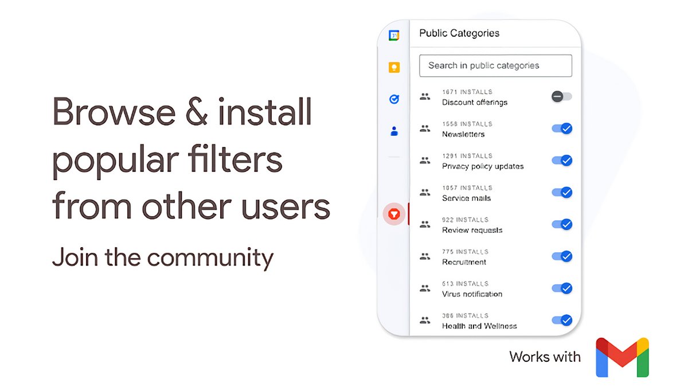688x387 pixels.
Task: Disable the Review requests filter
Action: coord(562,224)
